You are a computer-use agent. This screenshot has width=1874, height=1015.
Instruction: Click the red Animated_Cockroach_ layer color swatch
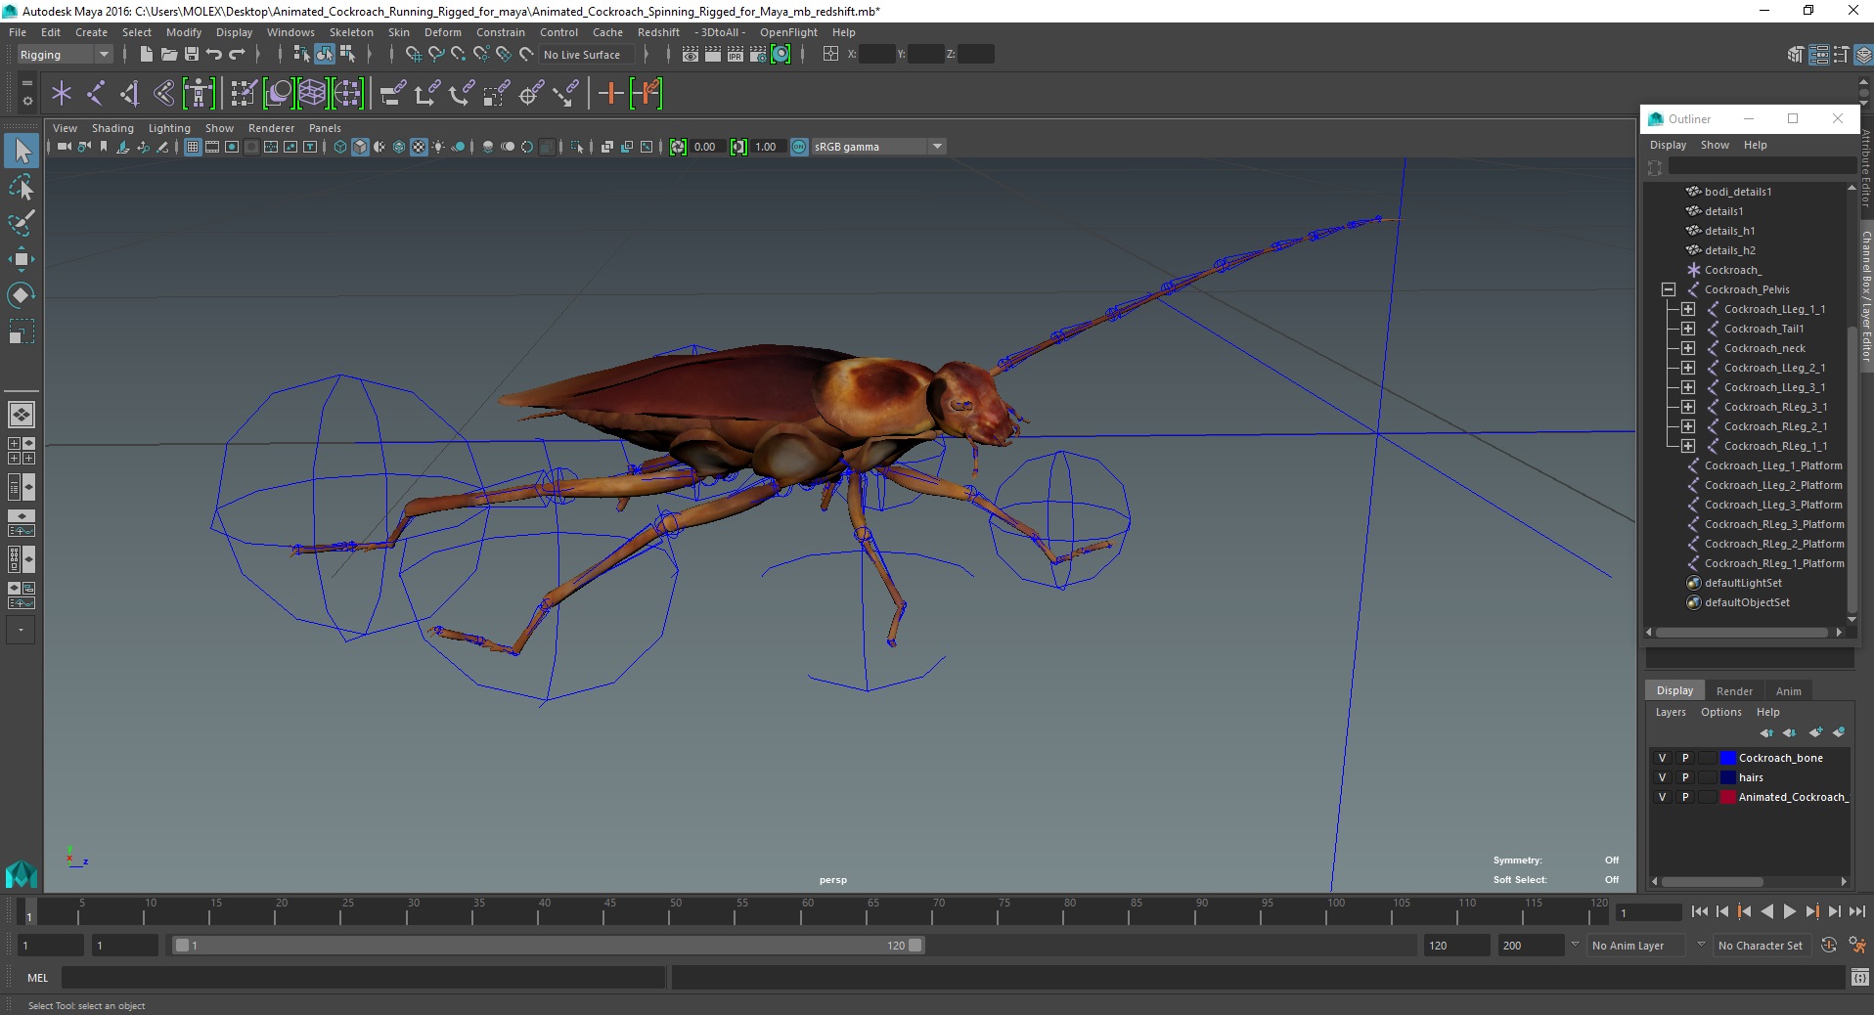coord(1727,797)
